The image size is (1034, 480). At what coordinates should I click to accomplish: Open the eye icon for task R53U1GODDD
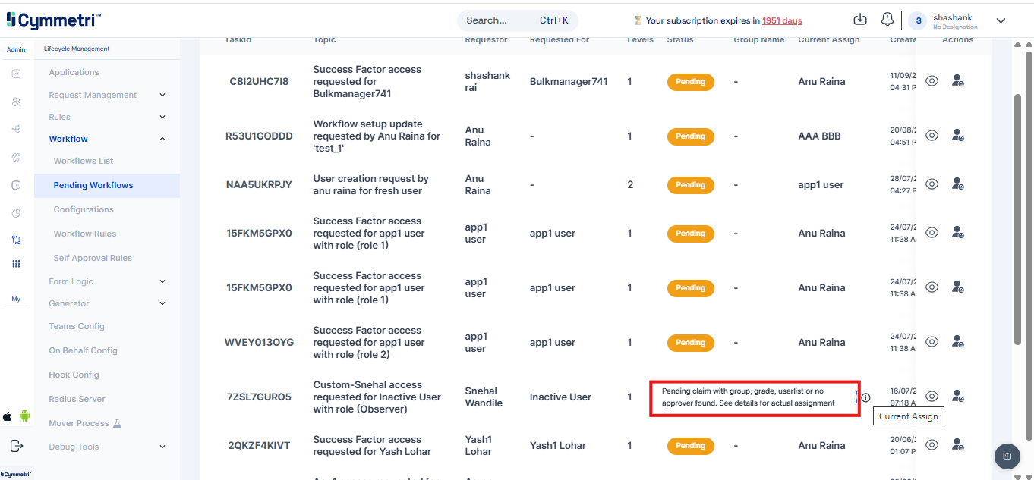click(x=932, y=135)
